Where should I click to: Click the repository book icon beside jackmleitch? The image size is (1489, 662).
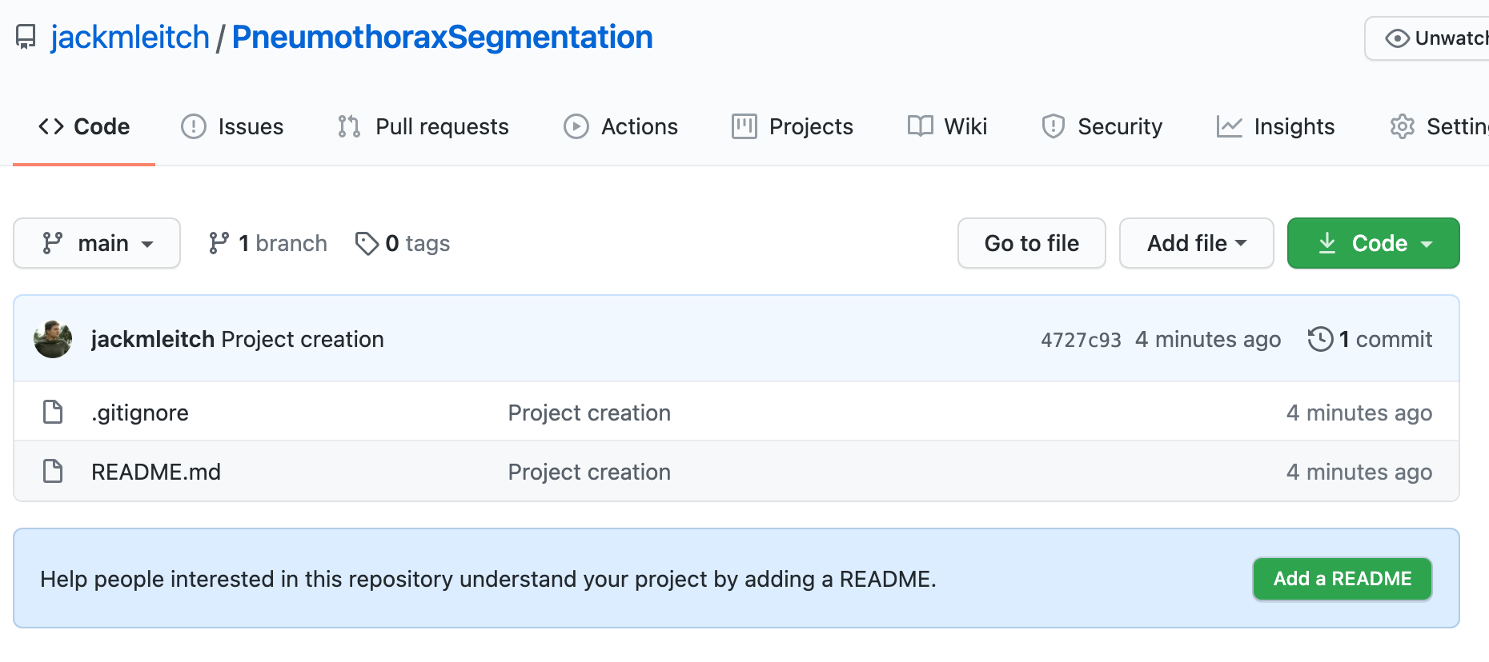[26, 37]
